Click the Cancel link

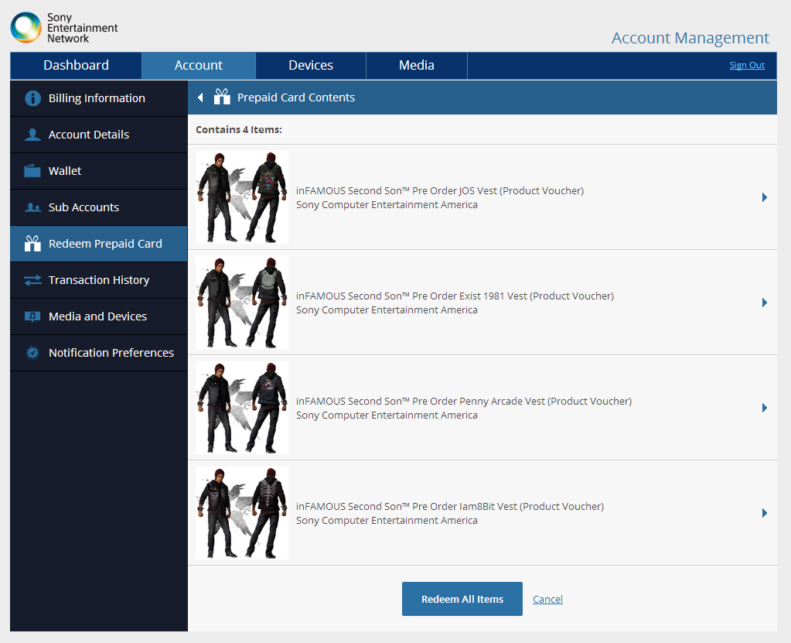coord(548,599)
